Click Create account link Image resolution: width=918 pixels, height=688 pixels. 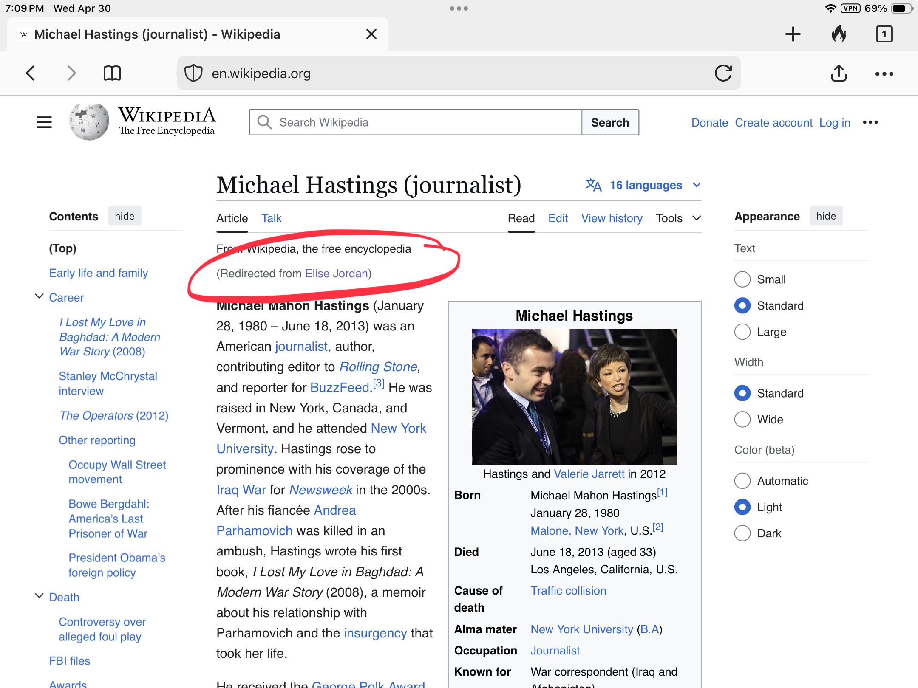click(773, 123)
